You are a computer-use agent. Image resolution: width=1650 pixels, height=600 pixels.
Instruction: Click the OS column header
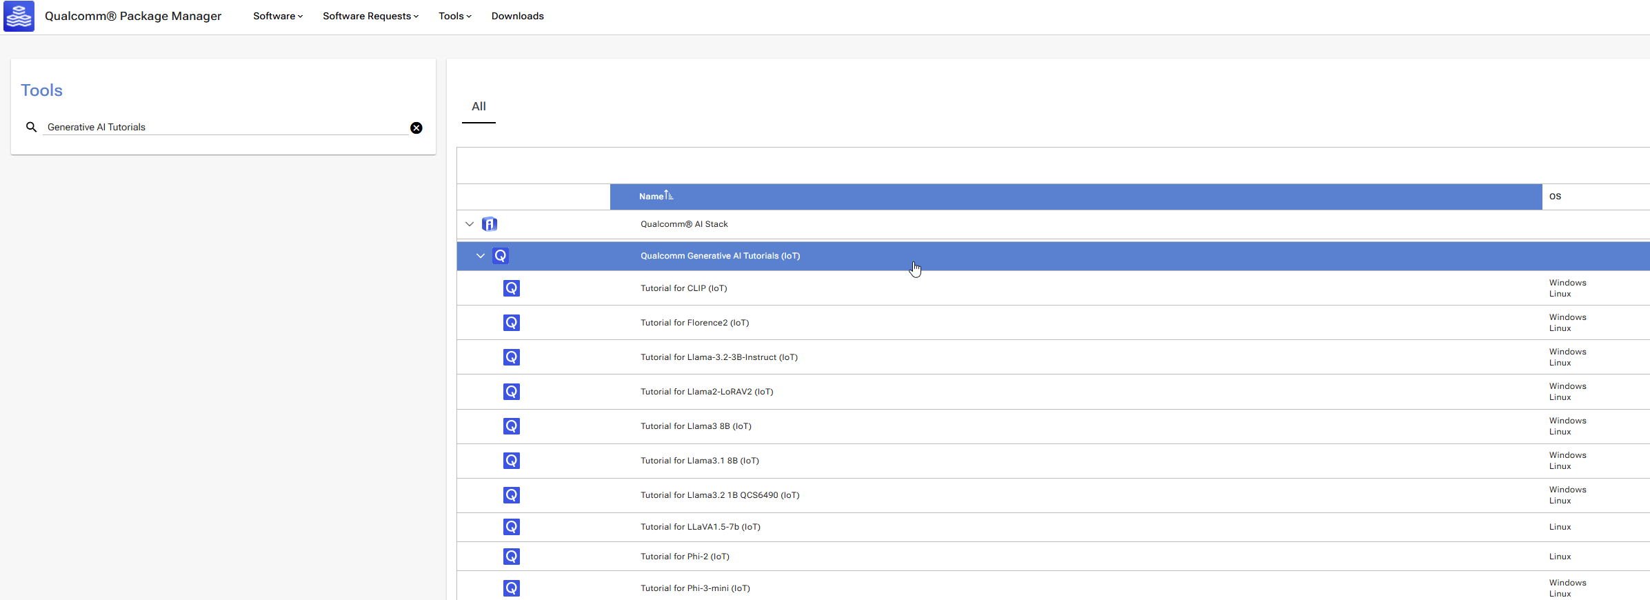(1556, 197)
